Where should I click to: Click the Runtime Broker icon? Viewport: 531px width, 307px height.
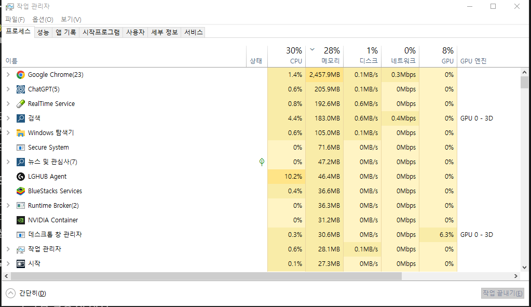(21, 205)
